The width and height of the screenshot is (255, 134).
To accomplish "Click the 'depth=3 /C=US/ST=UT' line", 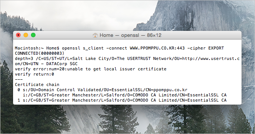I will [x=127, y=58].
